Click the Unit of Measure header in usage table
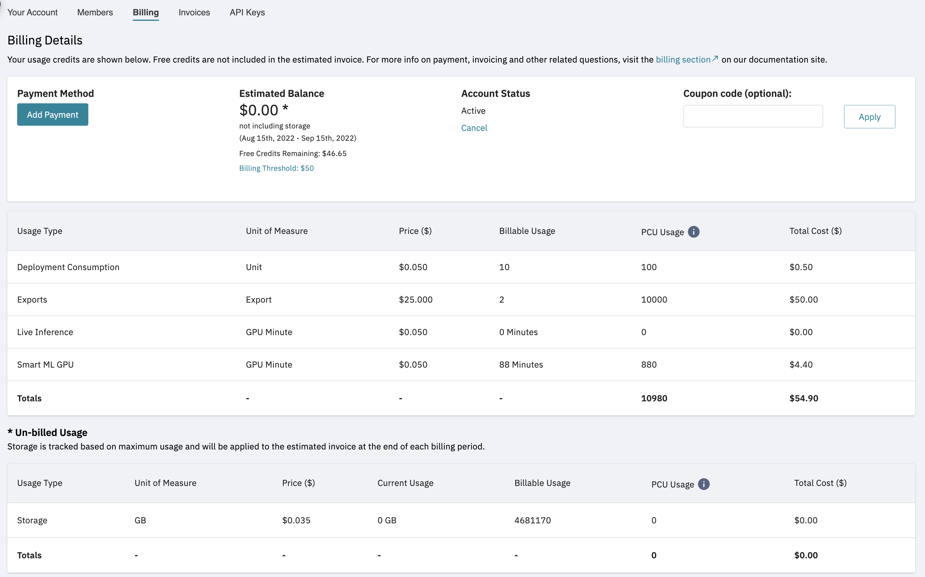This screenshot has height=577, width=925. [x=277, y=231]
